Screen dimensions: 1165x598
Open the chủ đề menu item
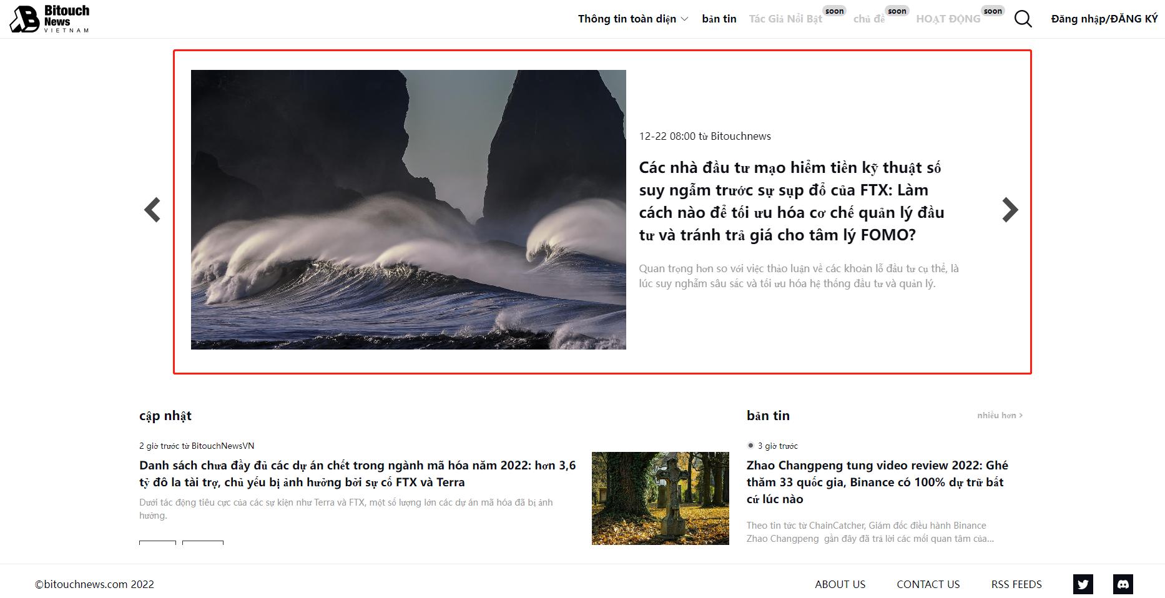click(x=869, y=19)
